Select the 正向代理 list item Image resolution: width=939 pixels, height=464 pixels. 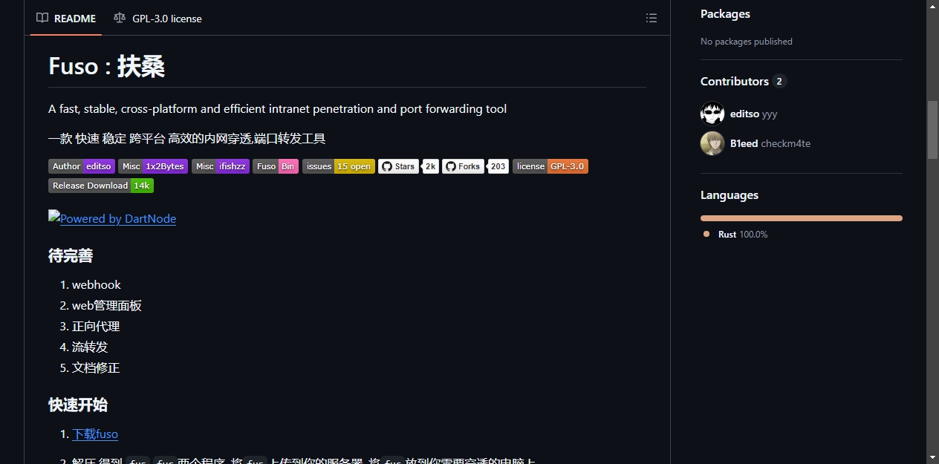96,326
